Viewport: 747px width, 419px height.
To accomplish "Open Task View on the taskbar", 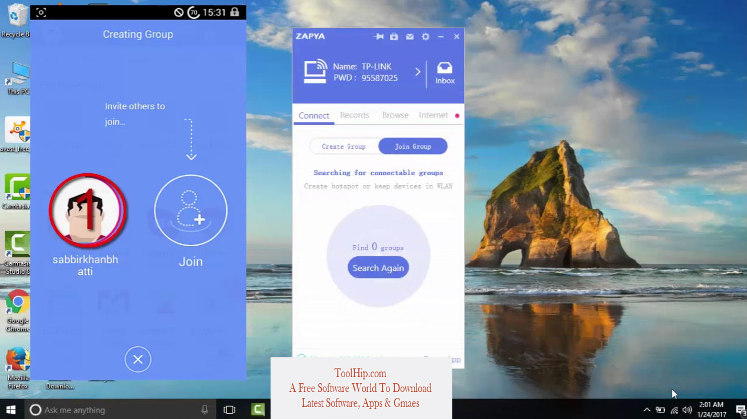I will [x=229, y=410].
